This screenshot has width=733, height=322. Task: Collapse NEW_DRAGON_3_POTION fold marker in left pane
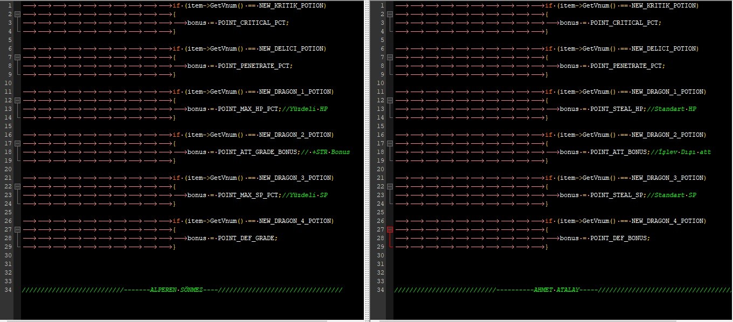[x=17, y=186]
